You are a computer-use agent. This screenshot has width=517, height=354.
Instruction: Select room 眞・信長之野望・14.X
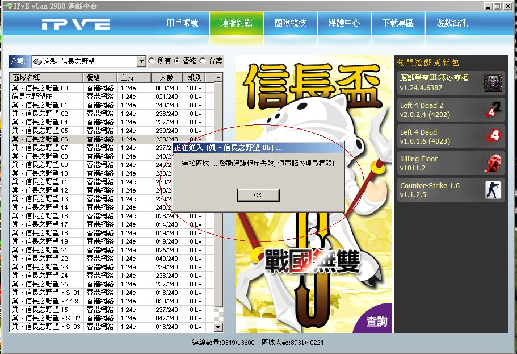pyautogui.click(x=112, y=302)
